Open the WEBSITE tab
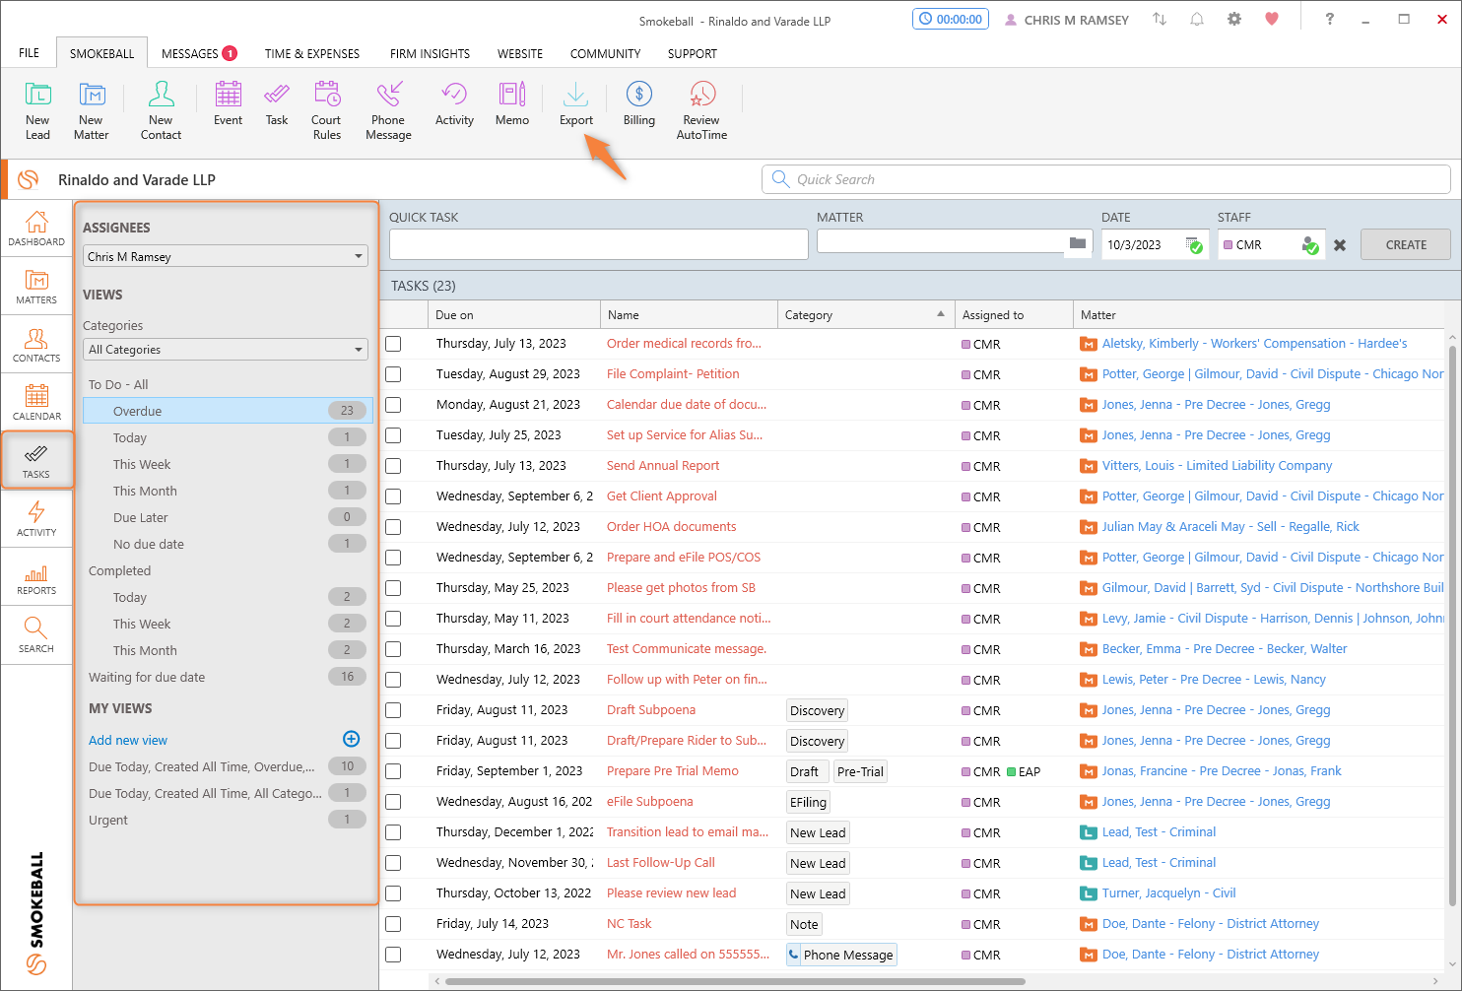 point(520,53)
